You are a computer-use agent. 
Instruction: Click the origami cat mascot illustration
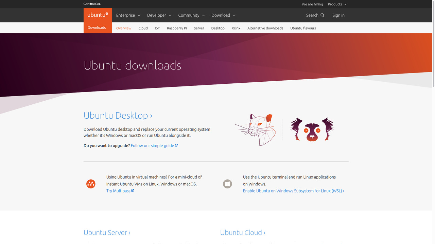tap(255, 130)
